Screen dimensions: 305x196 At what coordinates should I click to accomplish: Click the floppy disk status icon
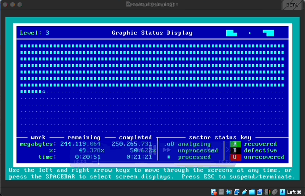[221, 192]
